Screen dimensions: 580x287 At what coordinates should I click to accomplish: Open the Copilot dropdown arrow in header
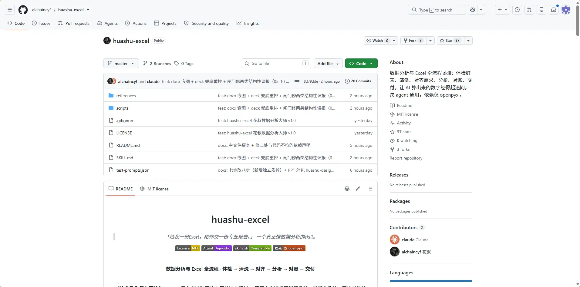coord(481,10)
